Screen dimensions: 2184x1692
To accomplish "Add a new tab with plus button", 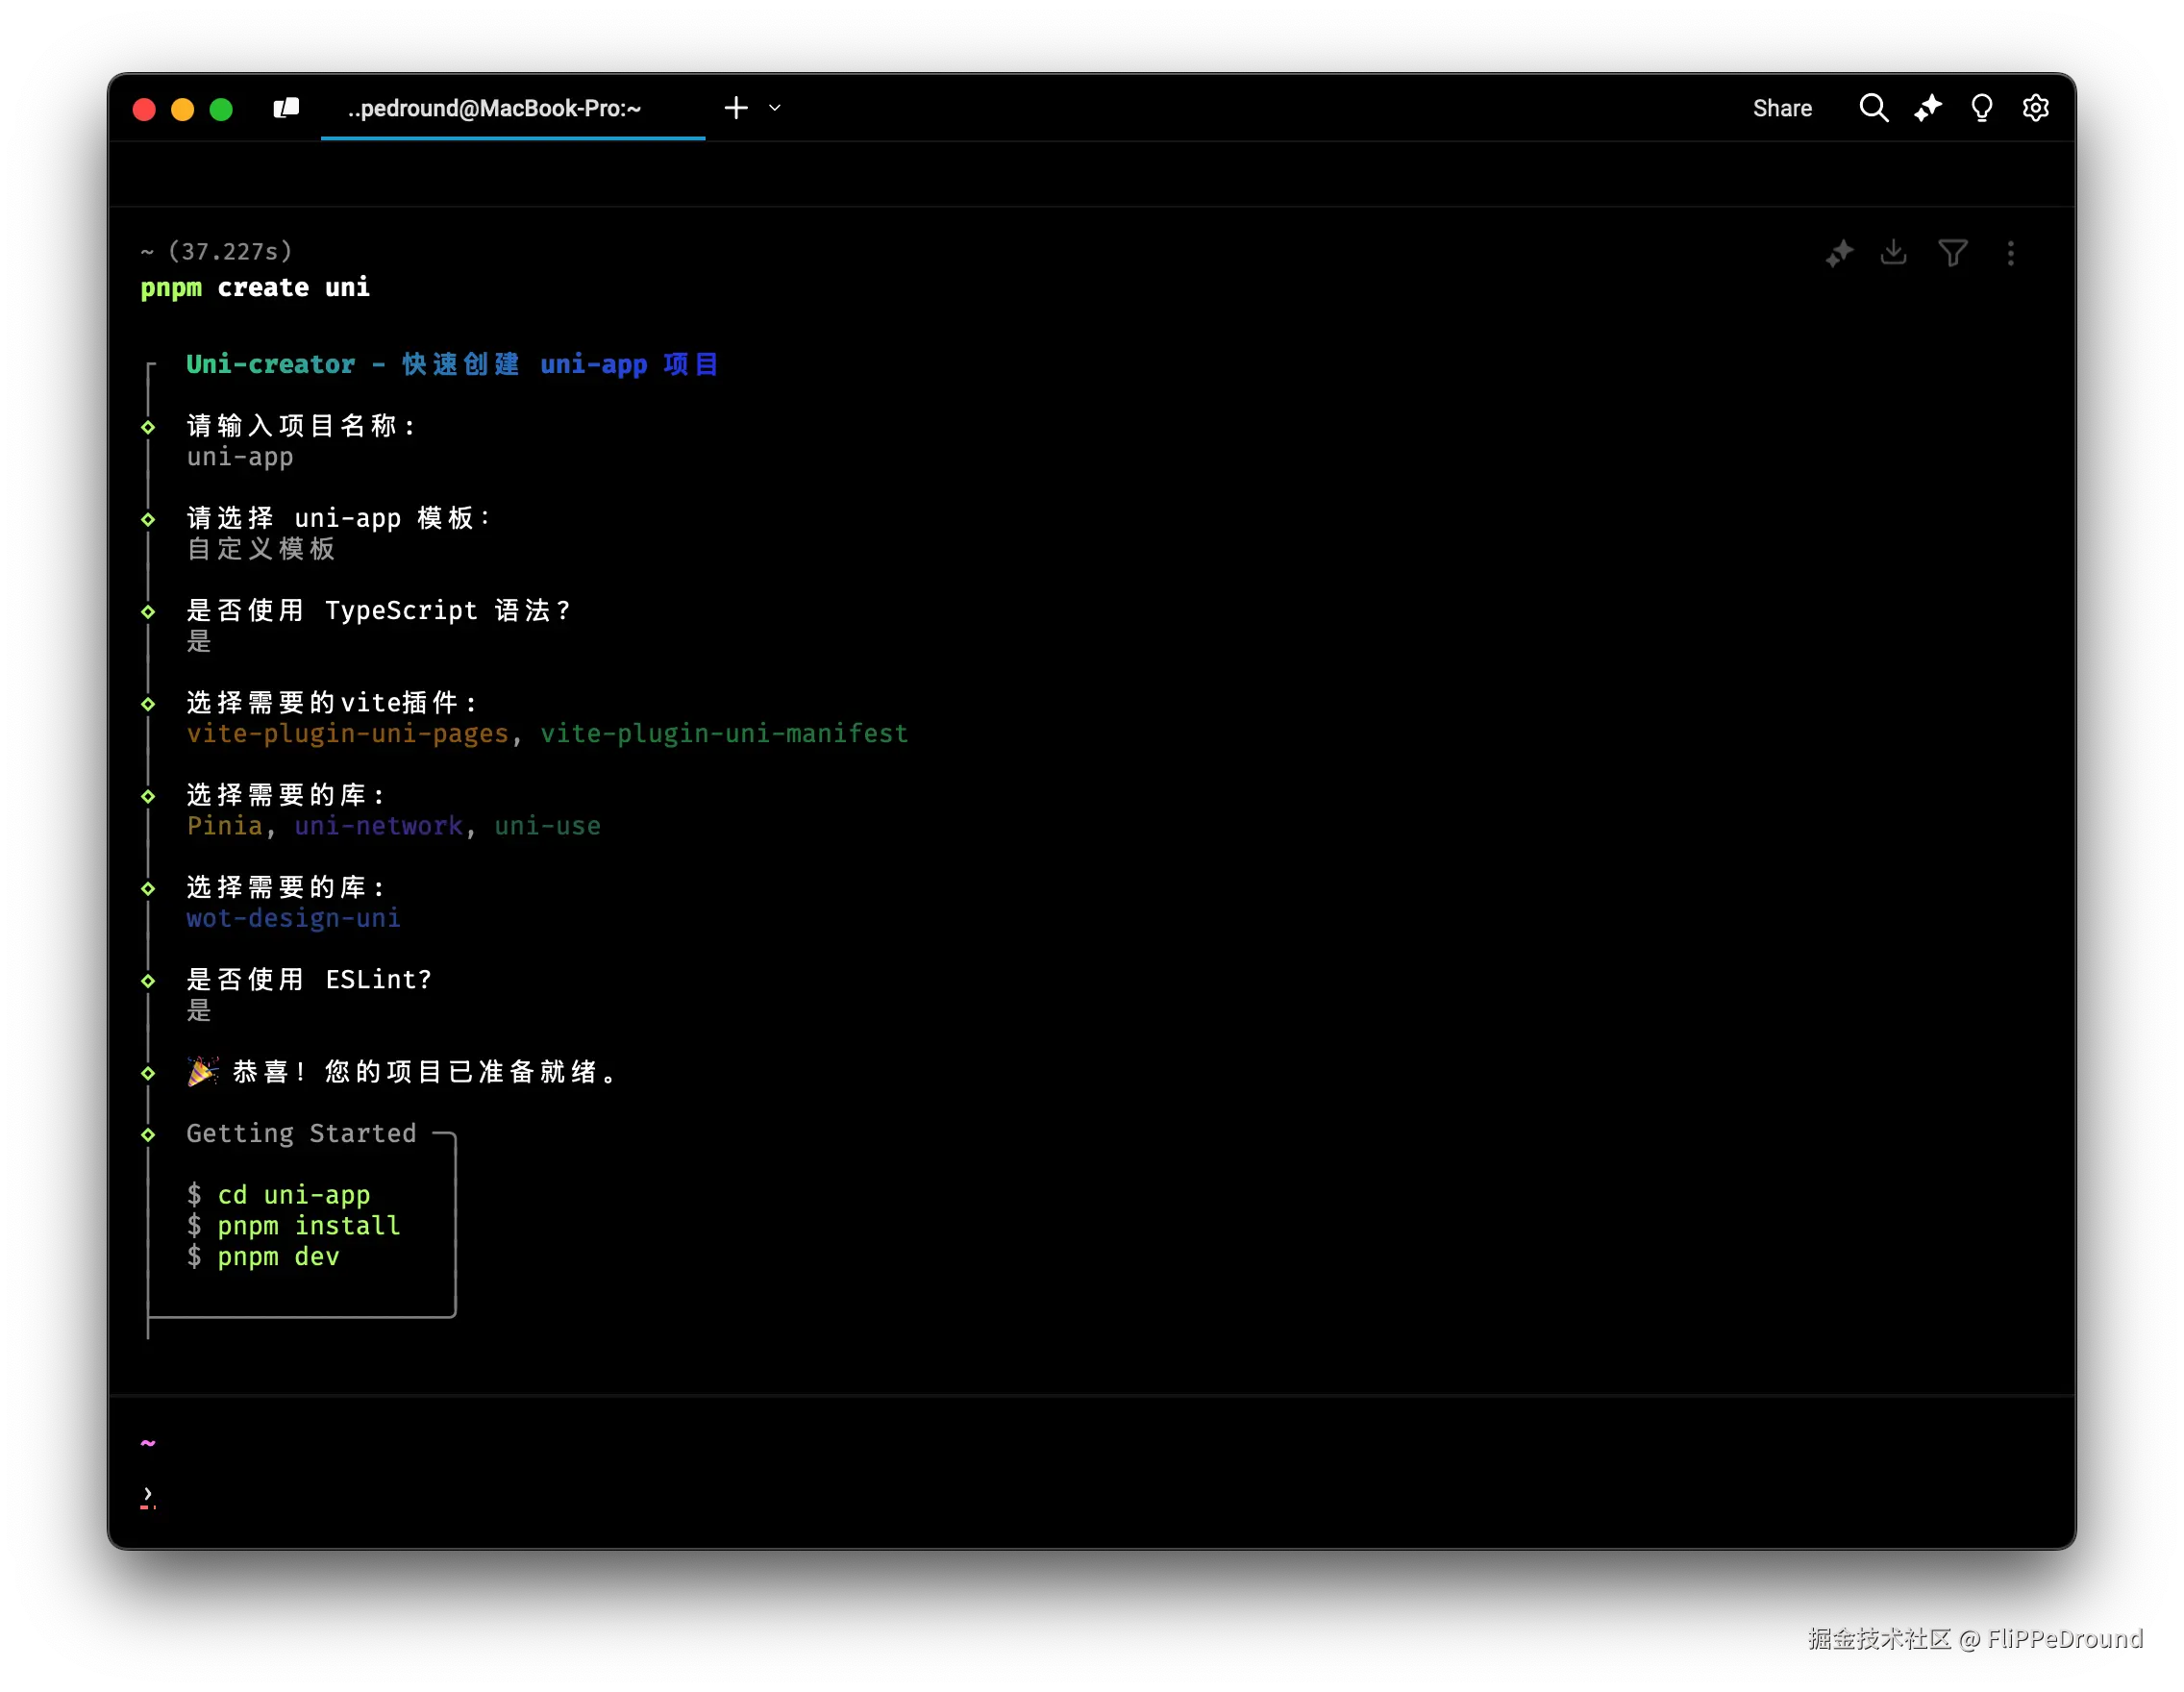I will pyautogui.click(x=736, y=108).
